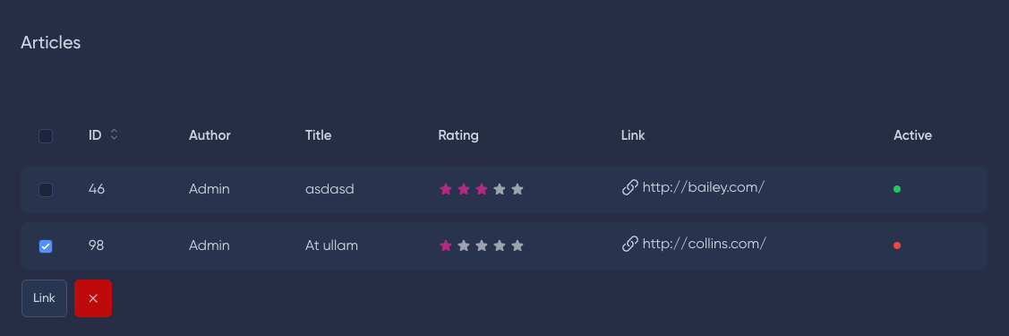This screenshot has width=1009, height=336.
Task: Click the third star in row 46 rating
Action: pos(482,189)
